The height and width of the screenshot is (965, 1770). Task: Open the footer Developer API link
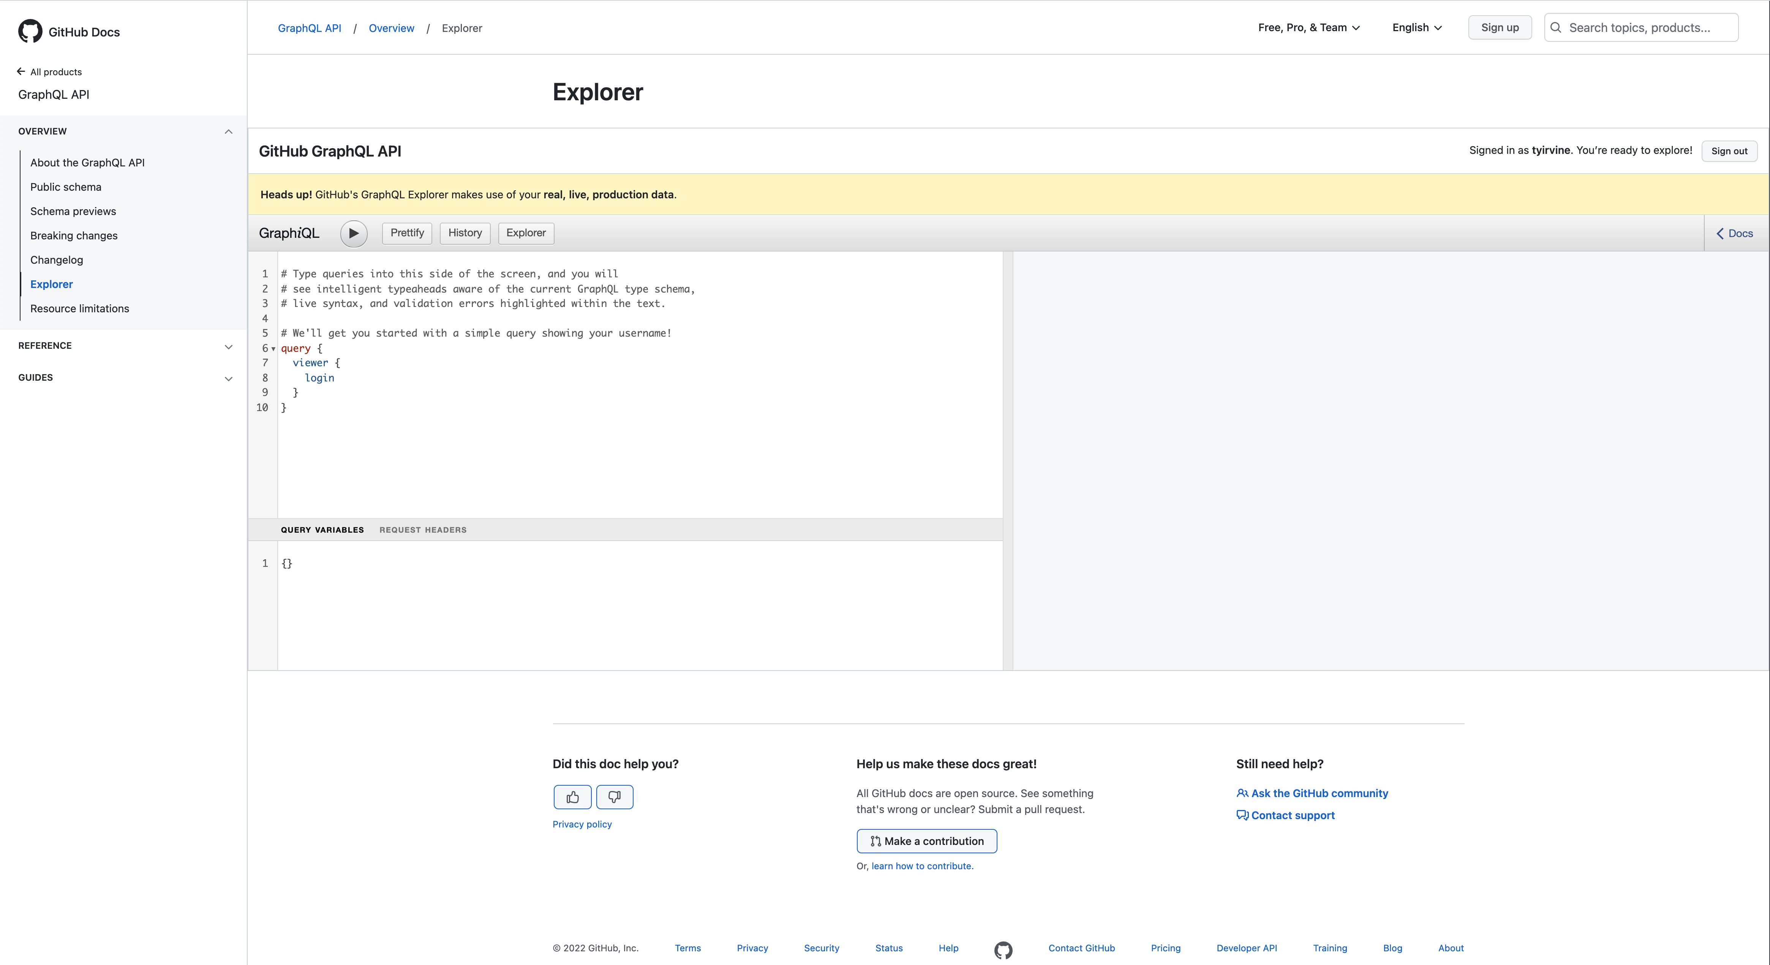tap(1247, 948)
